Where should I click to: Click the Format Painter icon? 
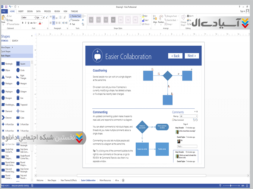coord(12,24)
